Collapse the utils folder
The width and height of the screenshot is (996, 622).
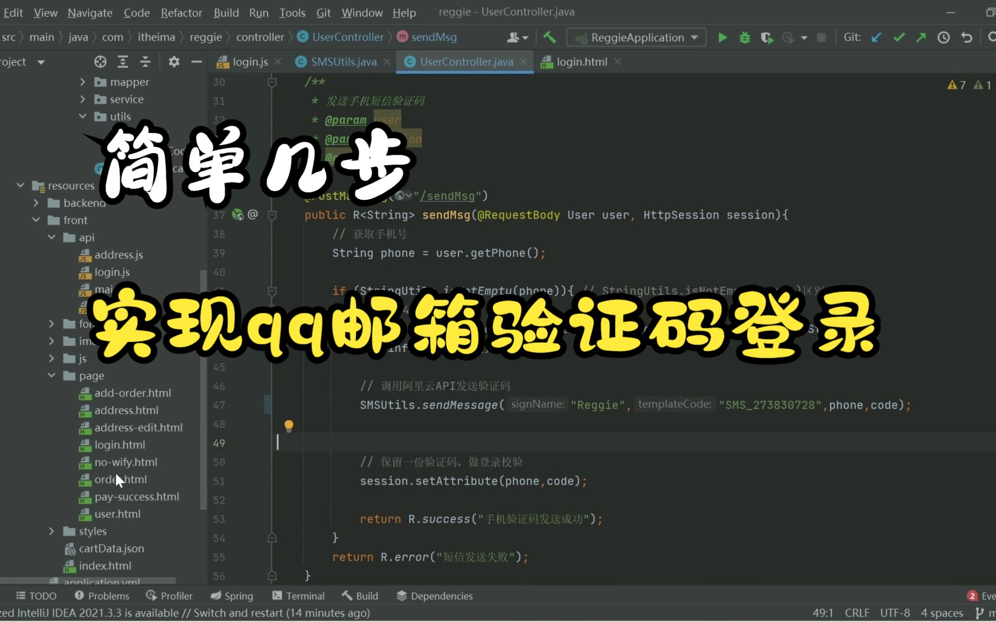click(82, 117)
